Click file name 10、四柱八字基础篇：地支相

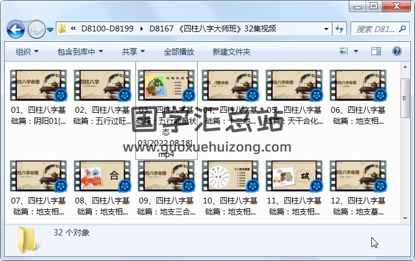point(230,206)
